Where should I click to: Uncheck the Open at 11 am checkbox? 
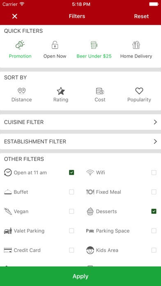click(71, 173)
